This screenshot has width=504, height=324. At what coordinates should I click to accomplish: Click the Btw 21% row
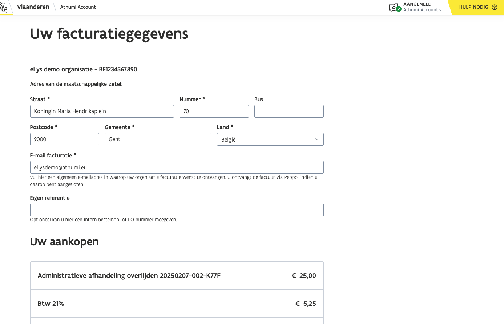(177, 304)
